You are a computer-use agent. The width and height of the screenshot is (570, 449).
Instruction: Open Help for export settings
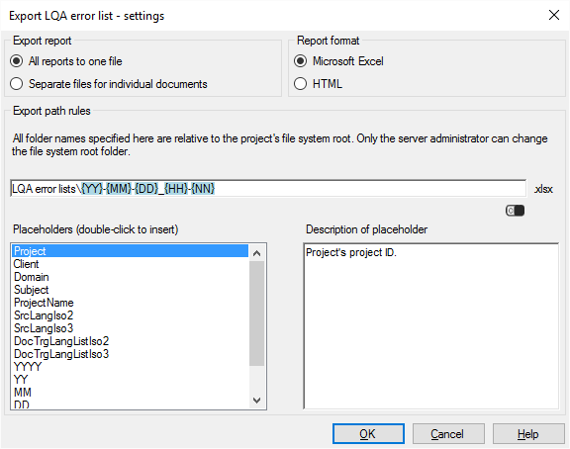point(528,434)
